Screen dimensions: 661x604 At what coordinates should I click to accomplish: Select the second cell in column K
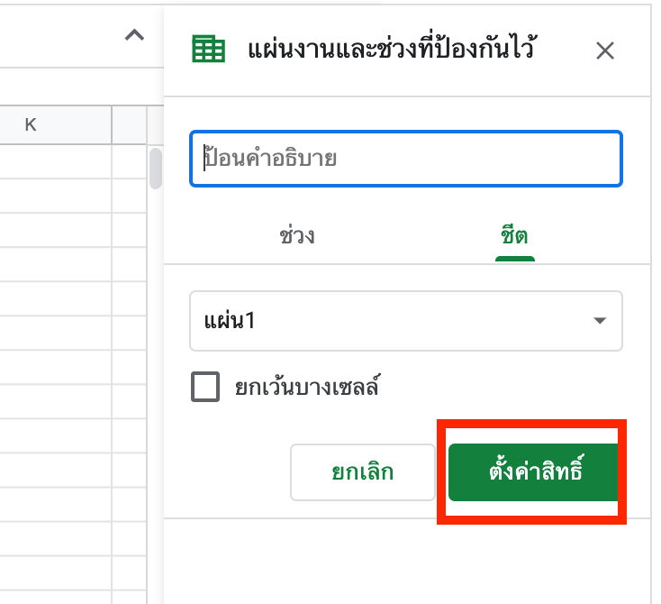point(56,196)
